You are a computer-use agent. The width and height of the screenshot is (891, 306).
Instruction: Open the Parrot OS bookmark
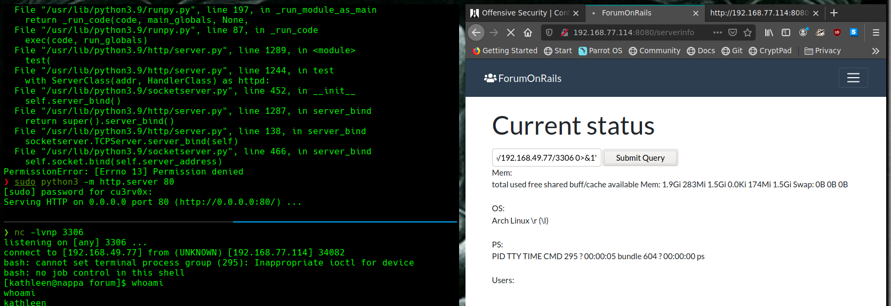tap(600, 51)
